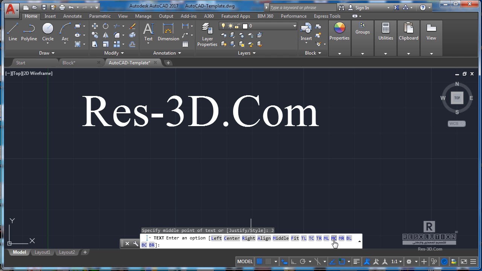Switch to the Annotate ribbon tab

[72, 16]
